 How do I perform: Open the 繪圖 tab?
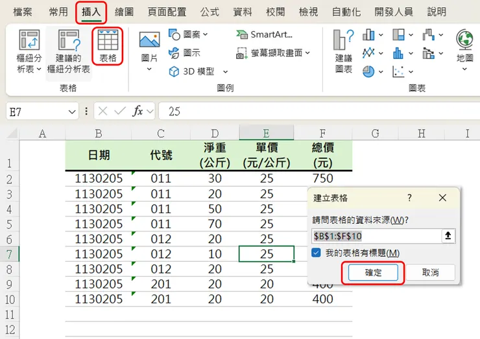(x=124, y=12)
